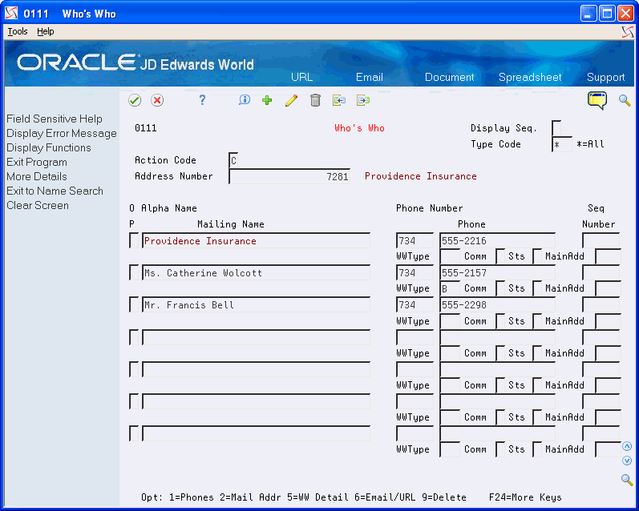Click the trash can delete icon

315,100
